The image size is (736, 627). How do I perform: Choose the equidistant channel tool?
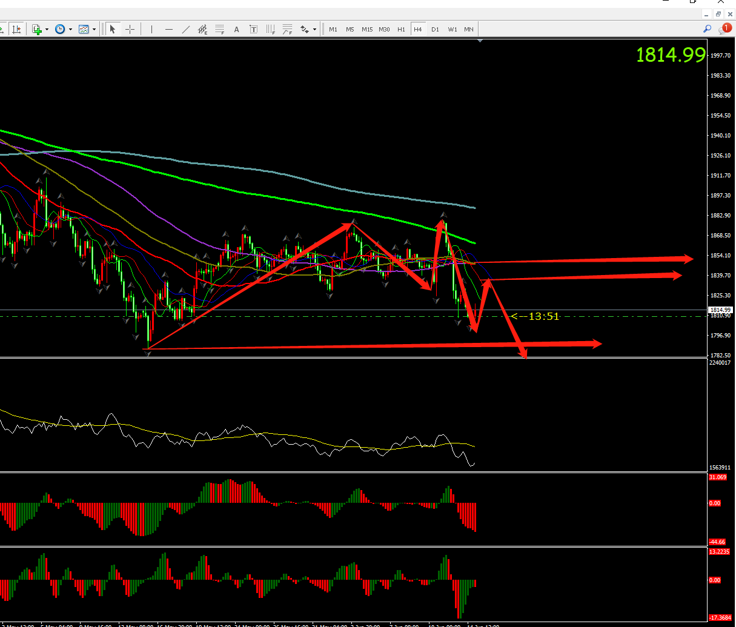[x=203, y=29]
